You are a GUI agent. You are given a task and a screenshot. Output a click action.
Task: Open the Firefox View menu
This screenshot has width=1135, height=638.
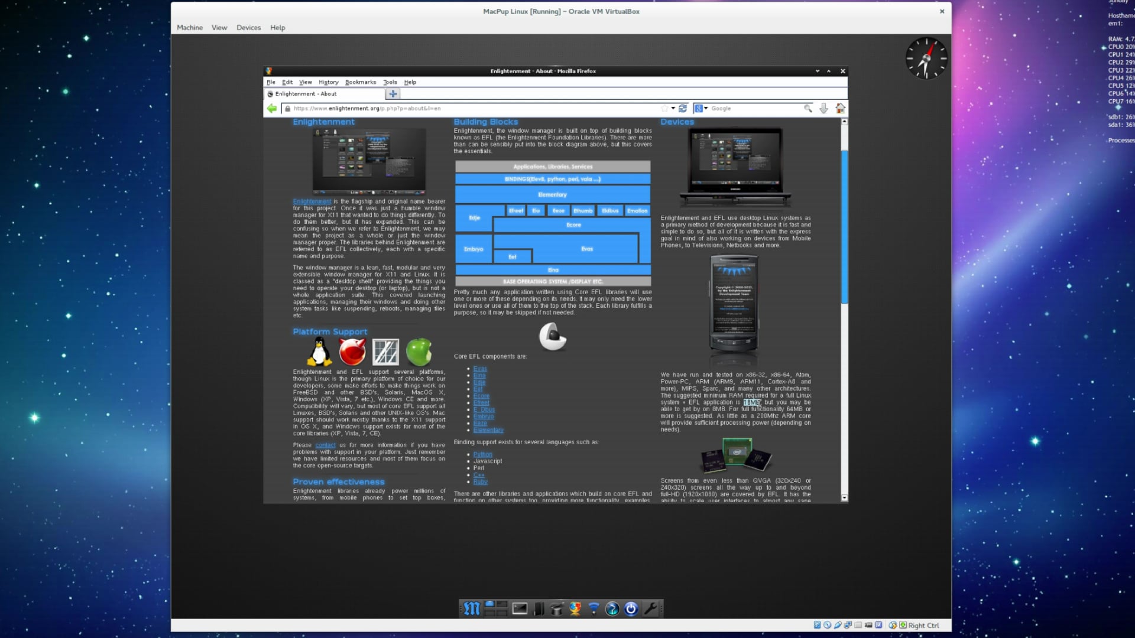coord(306,82)
